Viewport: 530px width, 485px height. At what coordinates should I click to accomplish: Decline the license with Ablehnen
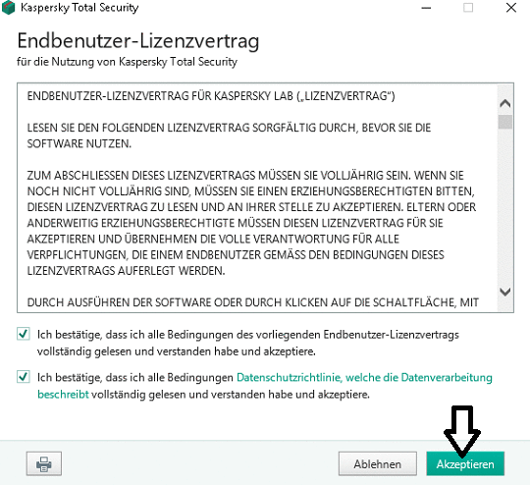point(378,463)
